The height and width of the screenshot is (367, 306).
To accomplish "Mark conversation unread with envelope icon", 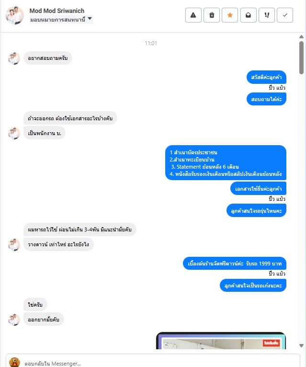I will (x=248, y=15).
